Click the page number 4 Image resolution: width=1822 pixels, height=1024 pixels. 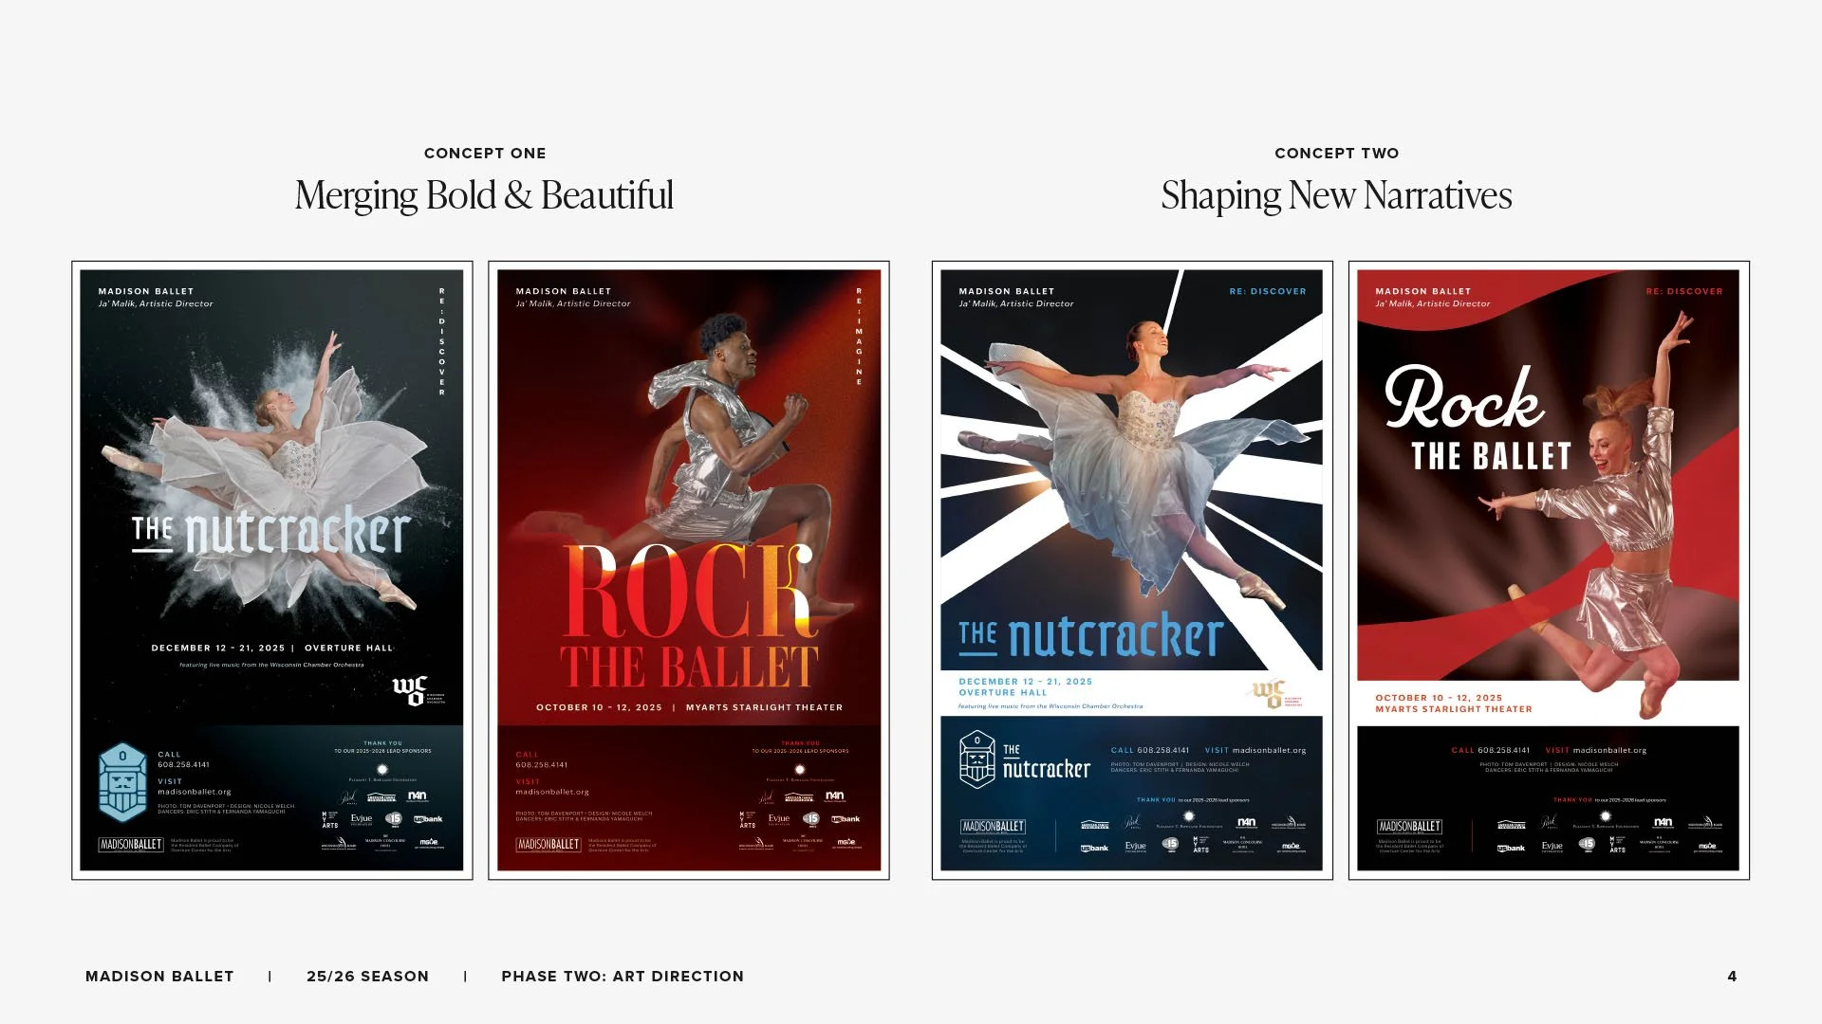[x=1732, y=977]
